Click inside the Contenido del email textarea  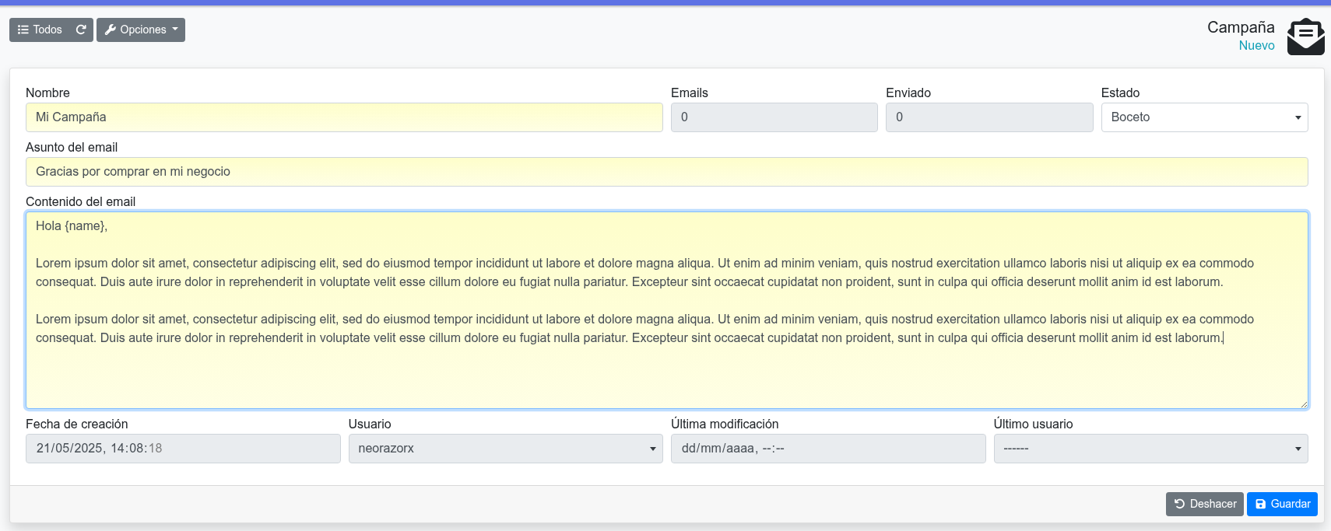(x=665, y=373)
